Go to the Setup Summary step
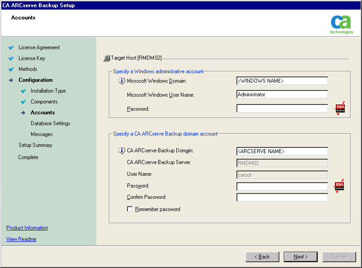The image size is (362, 268). click(35, 145)
